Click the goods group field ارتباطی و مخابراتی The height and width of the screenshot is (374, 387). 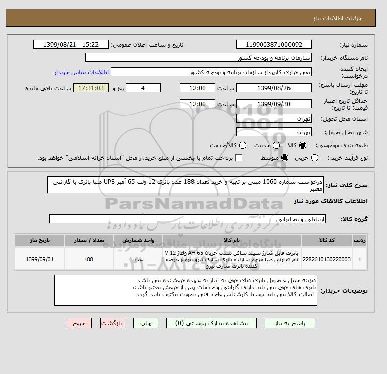point(187,219)
